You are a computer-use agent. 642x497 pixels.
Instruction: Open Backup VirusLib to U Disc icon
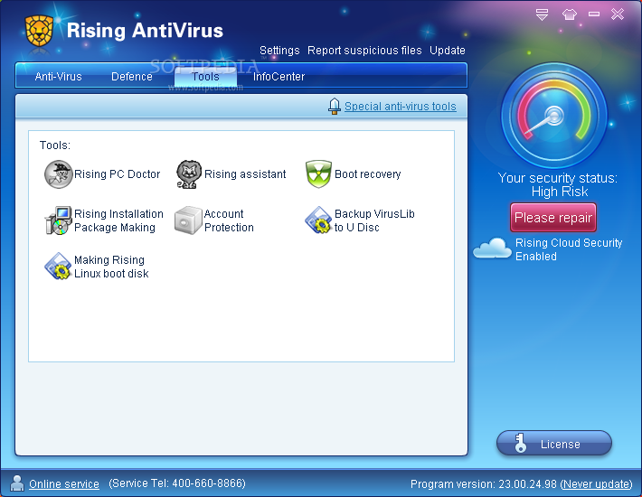(x=318, y=220)
